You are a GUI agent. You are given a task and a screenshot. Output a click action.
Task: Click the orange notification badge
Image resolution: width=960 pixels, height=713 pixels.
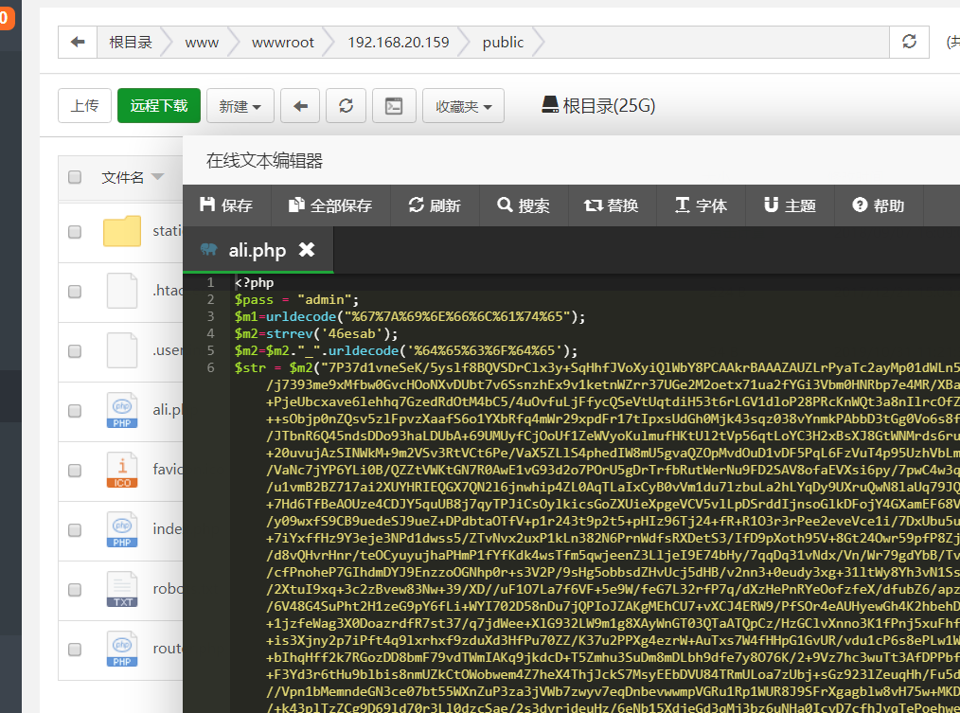point(6,17)
